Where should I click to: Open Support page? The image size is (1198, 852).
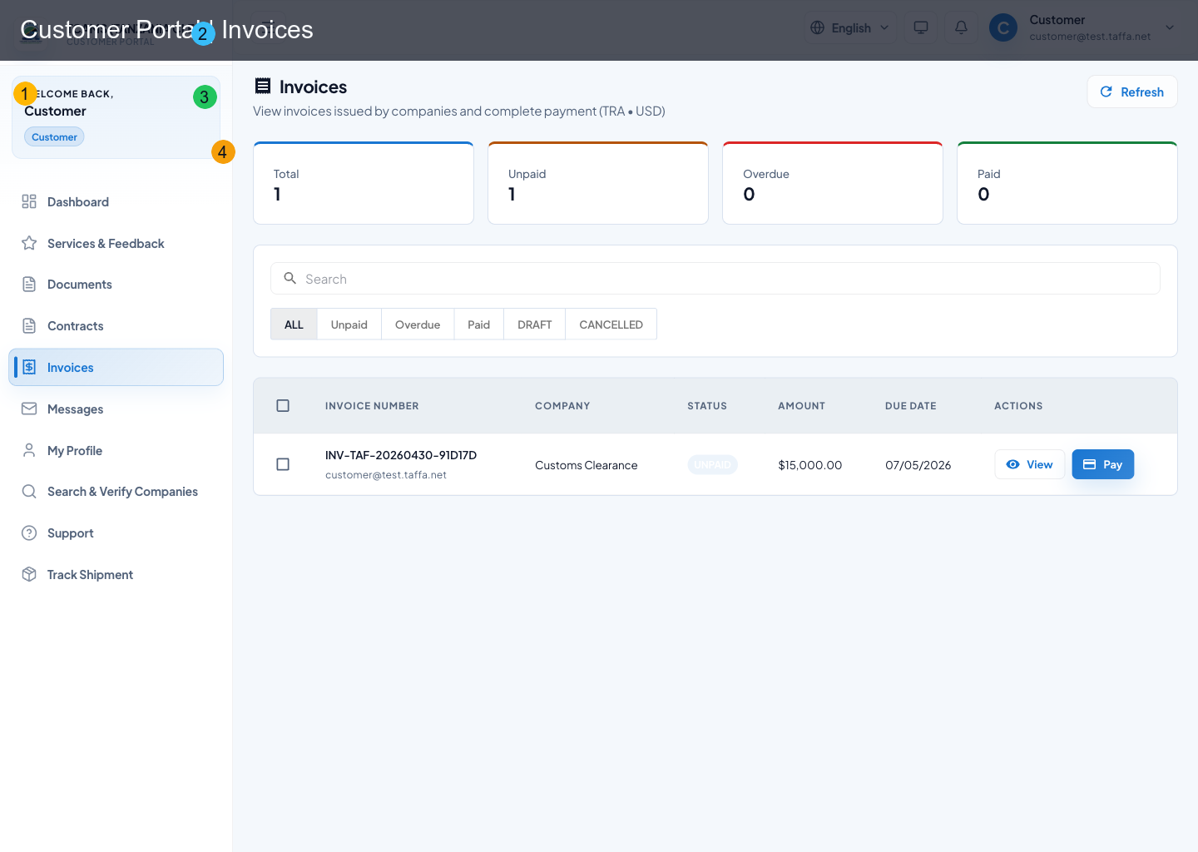click(116, 533)
